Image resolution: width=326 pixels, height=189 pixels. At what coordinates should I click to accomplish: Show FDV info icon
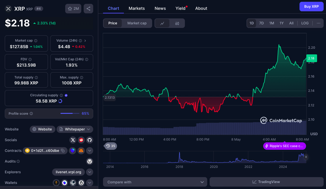[30, 59]
